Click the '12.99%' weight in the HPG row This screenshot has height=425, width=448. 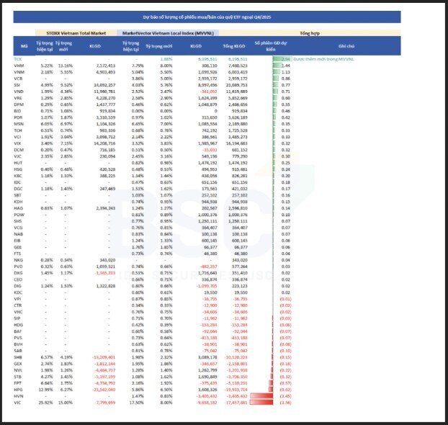coord(45,390)
